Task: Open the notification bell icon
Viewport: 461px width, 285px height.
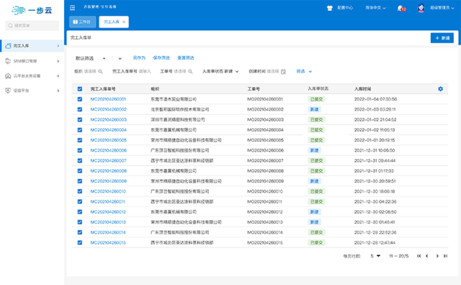Action: 401,8
